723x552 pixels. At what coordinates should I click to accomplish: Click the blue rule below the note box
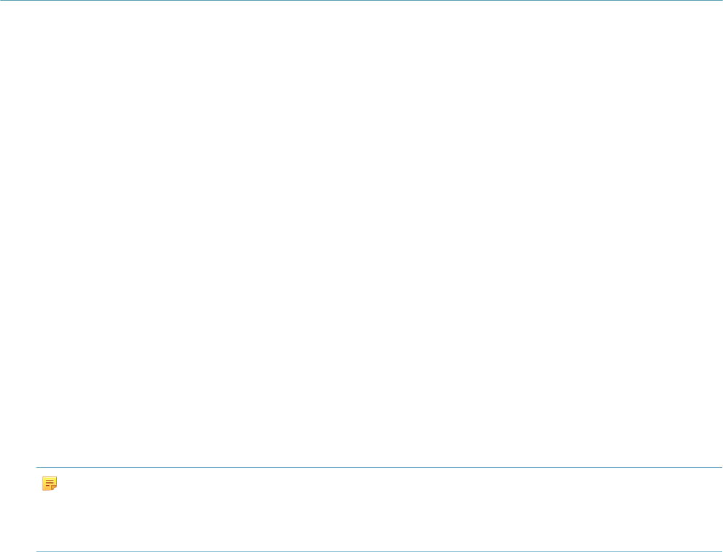click(x=379, y=551)
